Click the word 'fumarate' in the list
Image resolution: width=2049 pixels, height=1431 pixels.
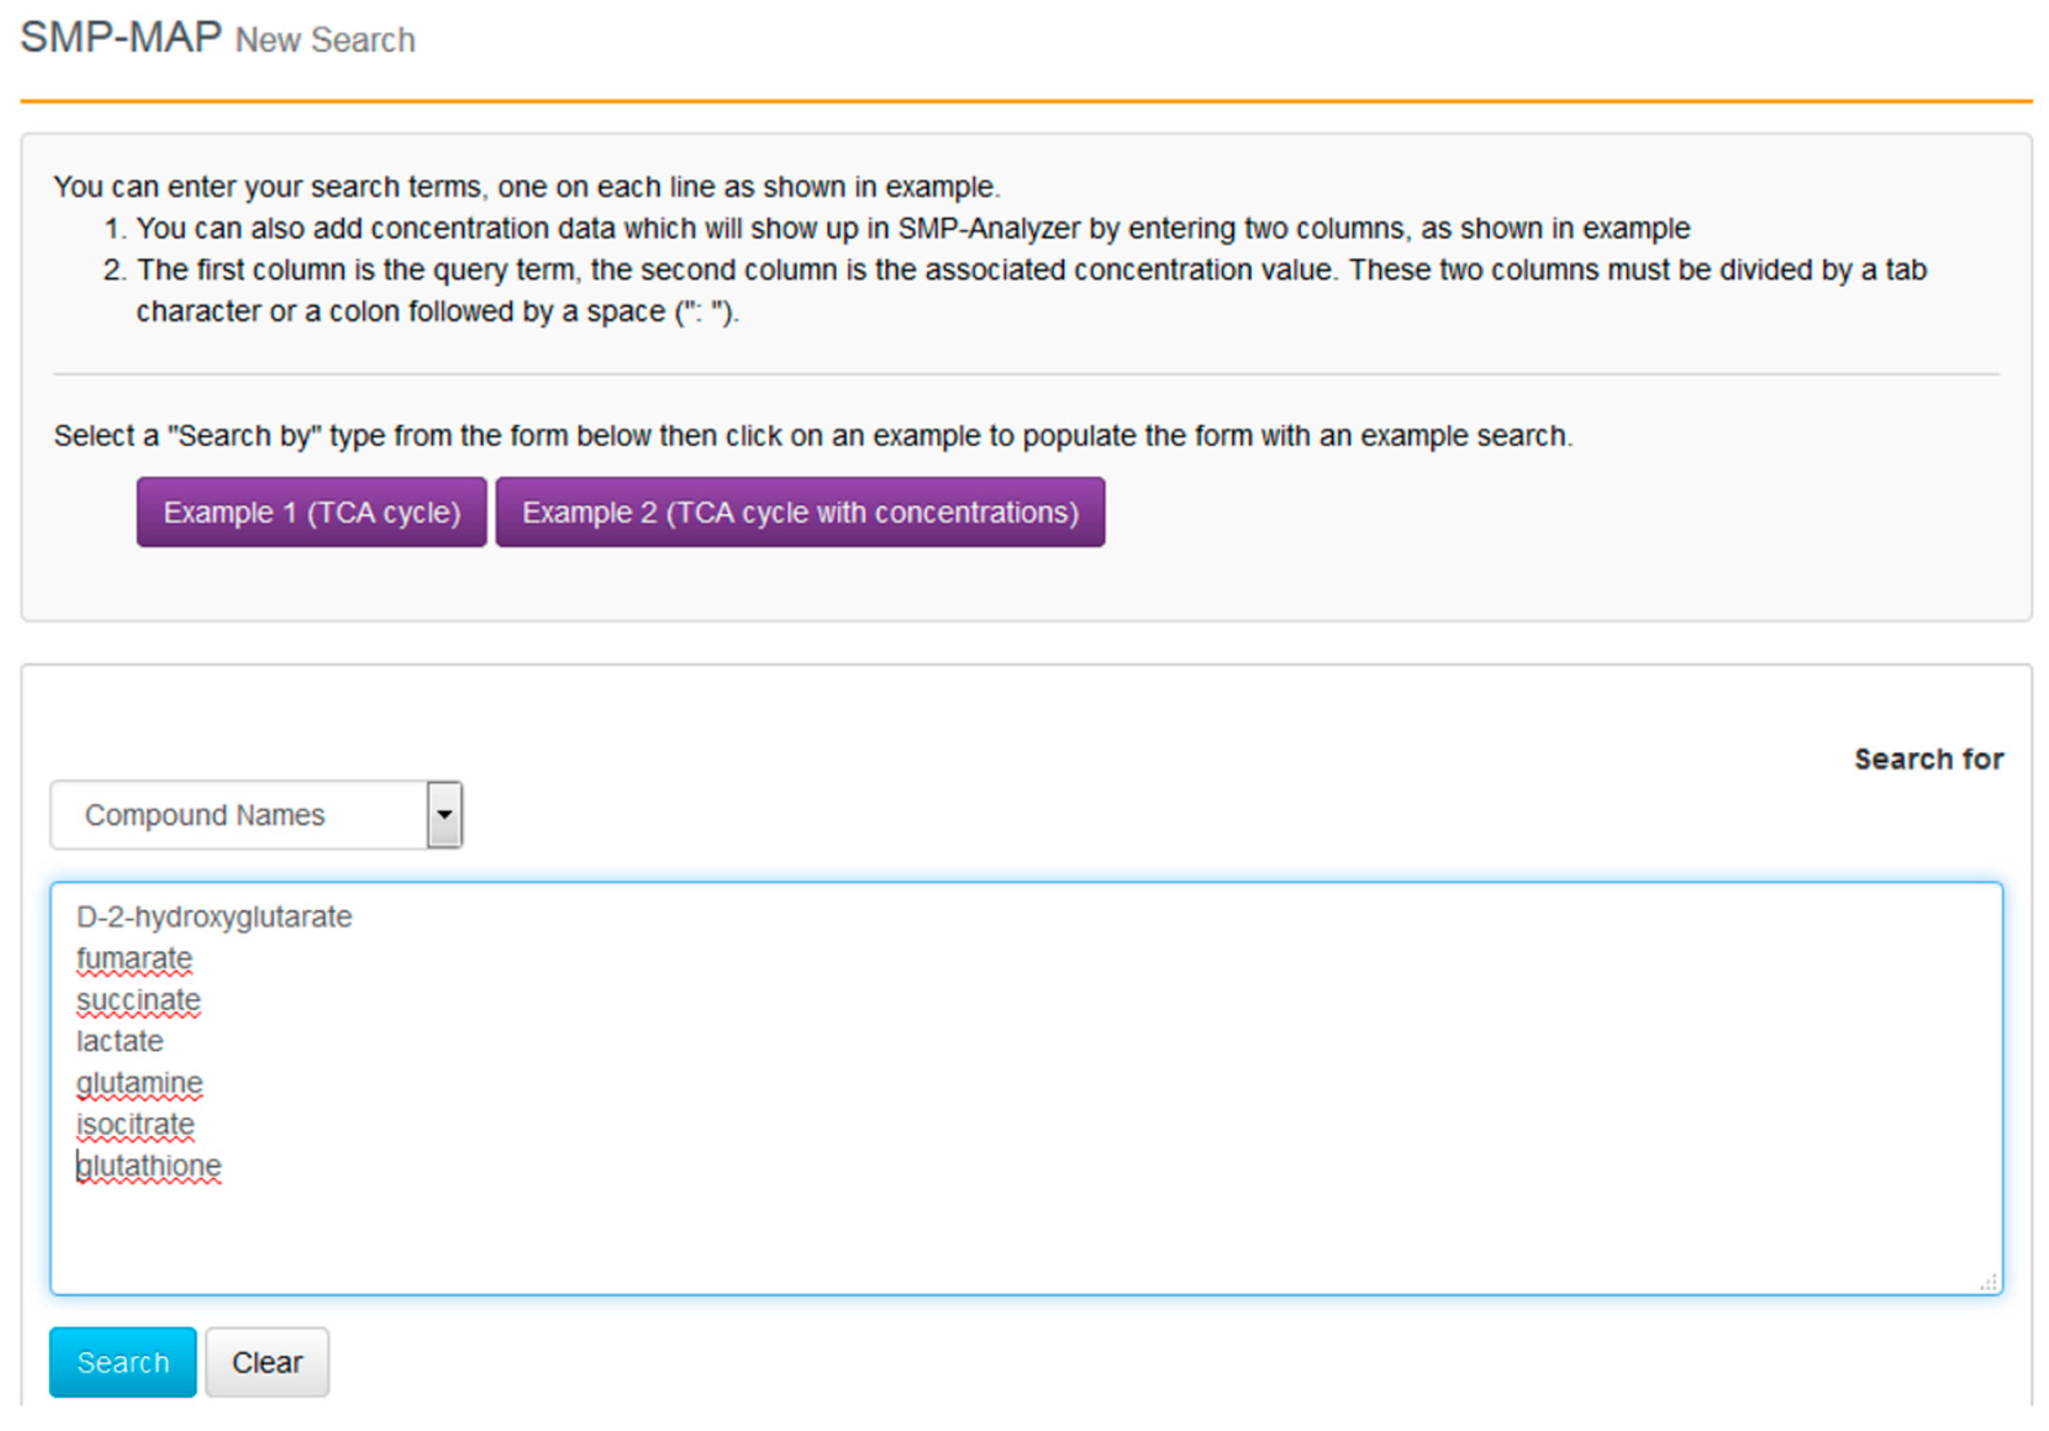[x=135, y=958]
